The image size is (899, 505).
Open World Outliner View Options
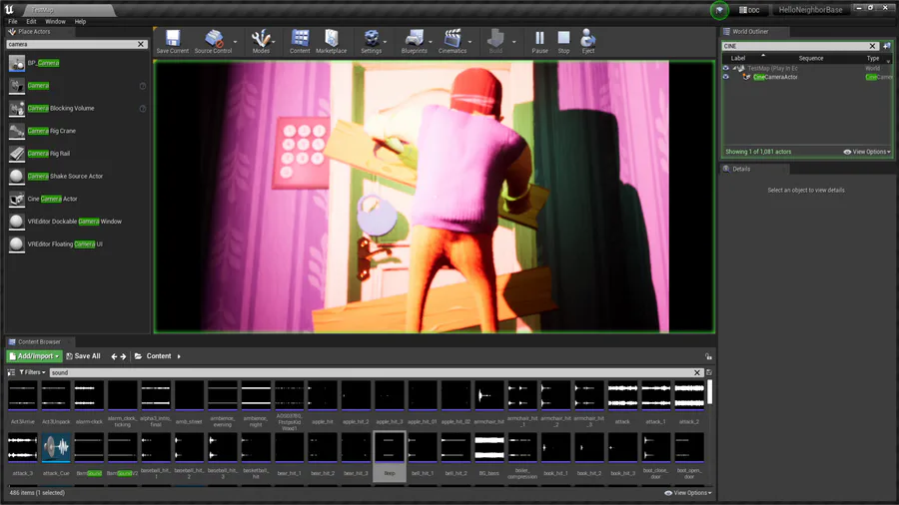867,152
